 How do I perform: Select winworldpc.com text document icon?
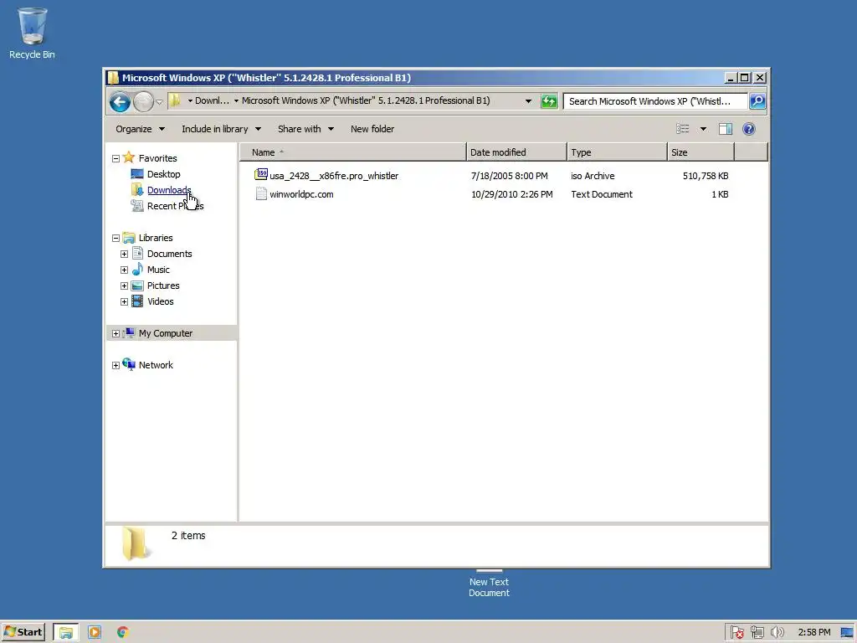[x=261, y=193]
